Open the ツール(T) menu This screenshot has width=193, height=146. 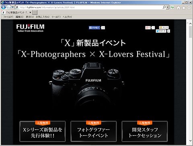pyautogui.click(x=56, y=17)
